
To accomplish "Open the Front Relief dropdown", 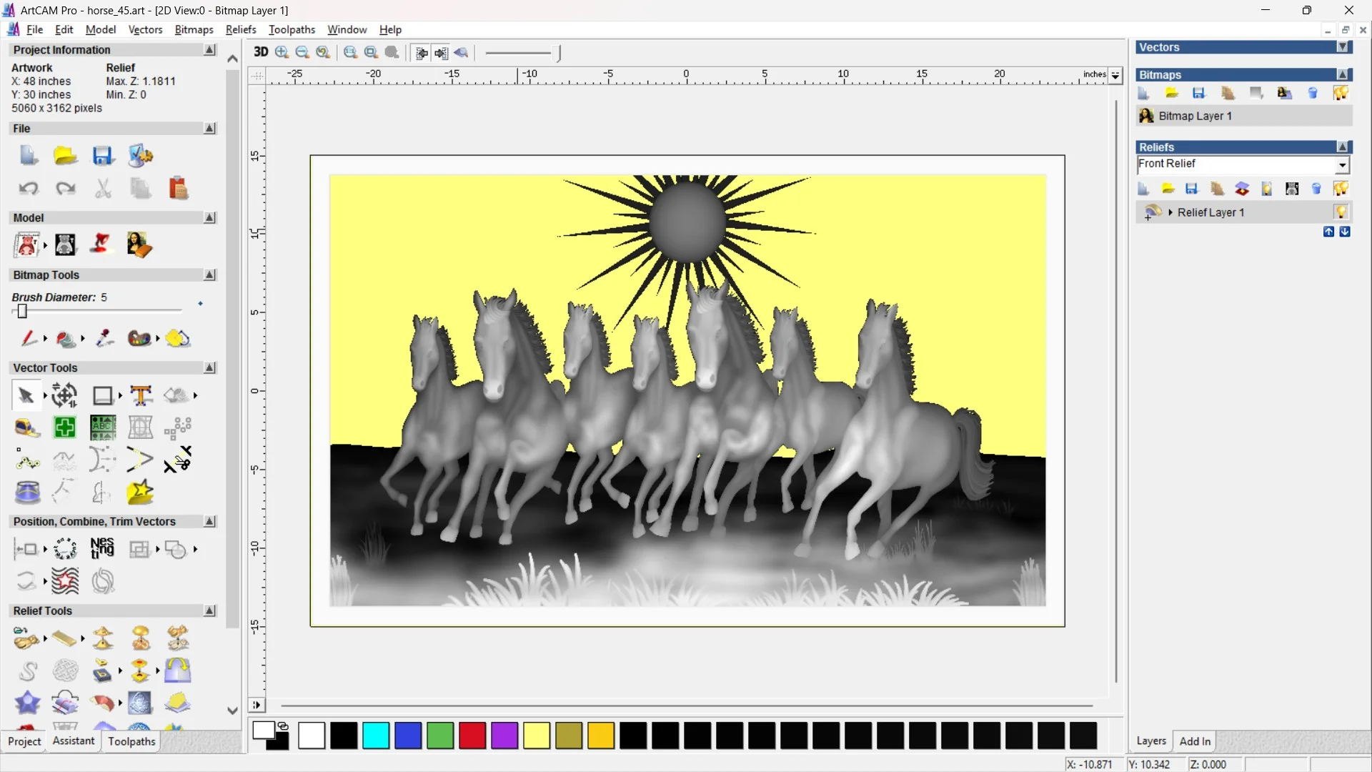I will click(1343, 165).
